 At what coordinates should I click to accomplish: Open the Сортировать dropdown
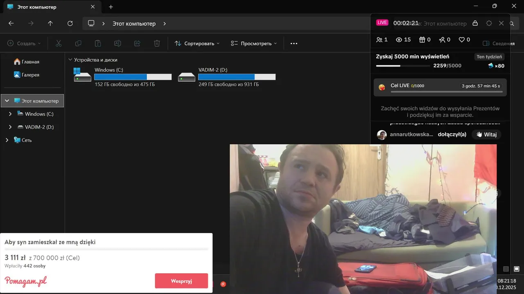197,43
